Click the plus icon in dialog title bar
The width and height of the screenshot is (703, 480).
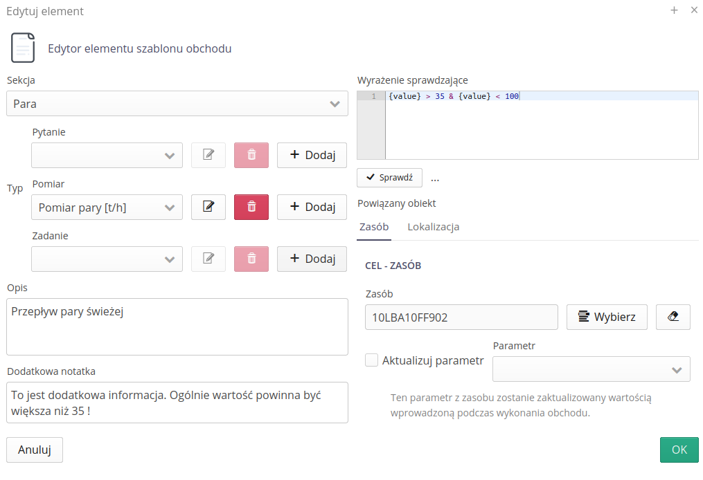(x=674, y=10)
